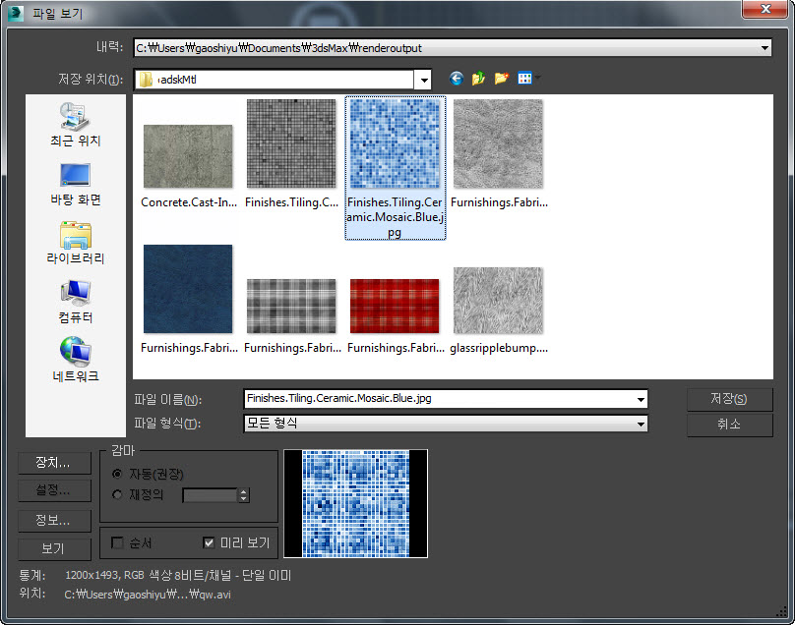Screen dimensions: 795x625
Task: Click the 저장 (Save) button
Action: pos(729,399)
